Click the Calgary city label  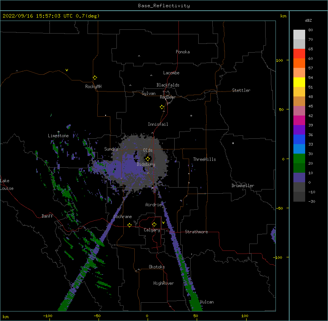(x=152, y=230)
